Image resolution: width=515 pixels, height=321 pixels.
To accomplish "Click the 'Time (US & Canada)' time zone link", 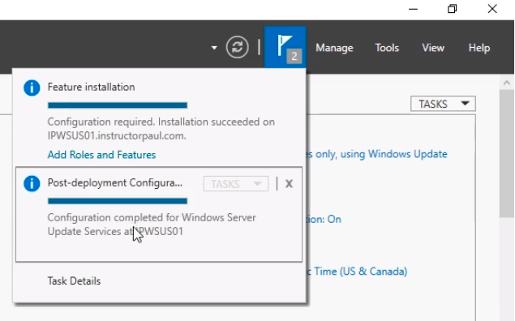I will pyautogui.click(x=357, y=272).
